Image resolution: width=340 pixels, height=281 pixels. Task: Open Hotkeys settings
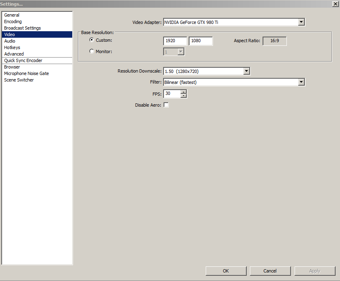pyautogui.click(x=37, y=47)
